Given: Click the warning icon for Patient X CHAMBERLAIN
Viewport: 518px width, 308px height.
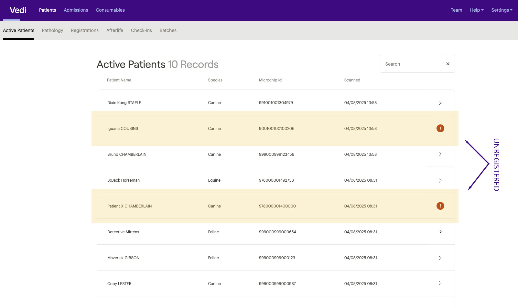Looking at the screenshot, I should coord(440,206).
